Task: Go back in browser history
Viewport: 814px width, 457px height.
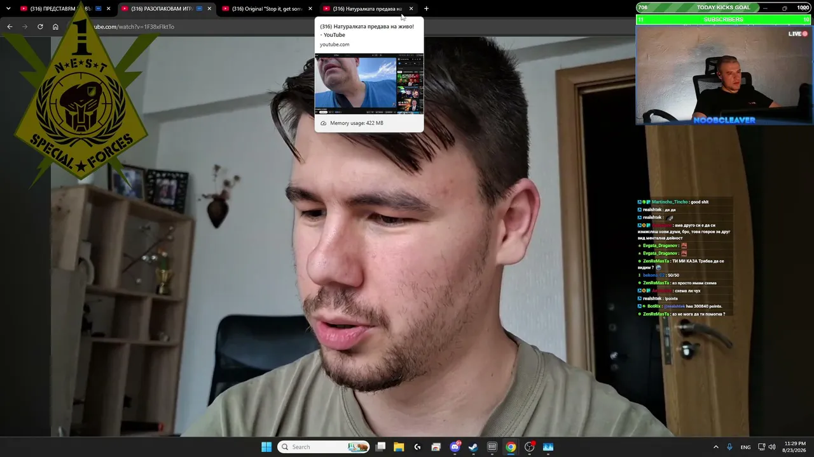Action: (10, 27)
